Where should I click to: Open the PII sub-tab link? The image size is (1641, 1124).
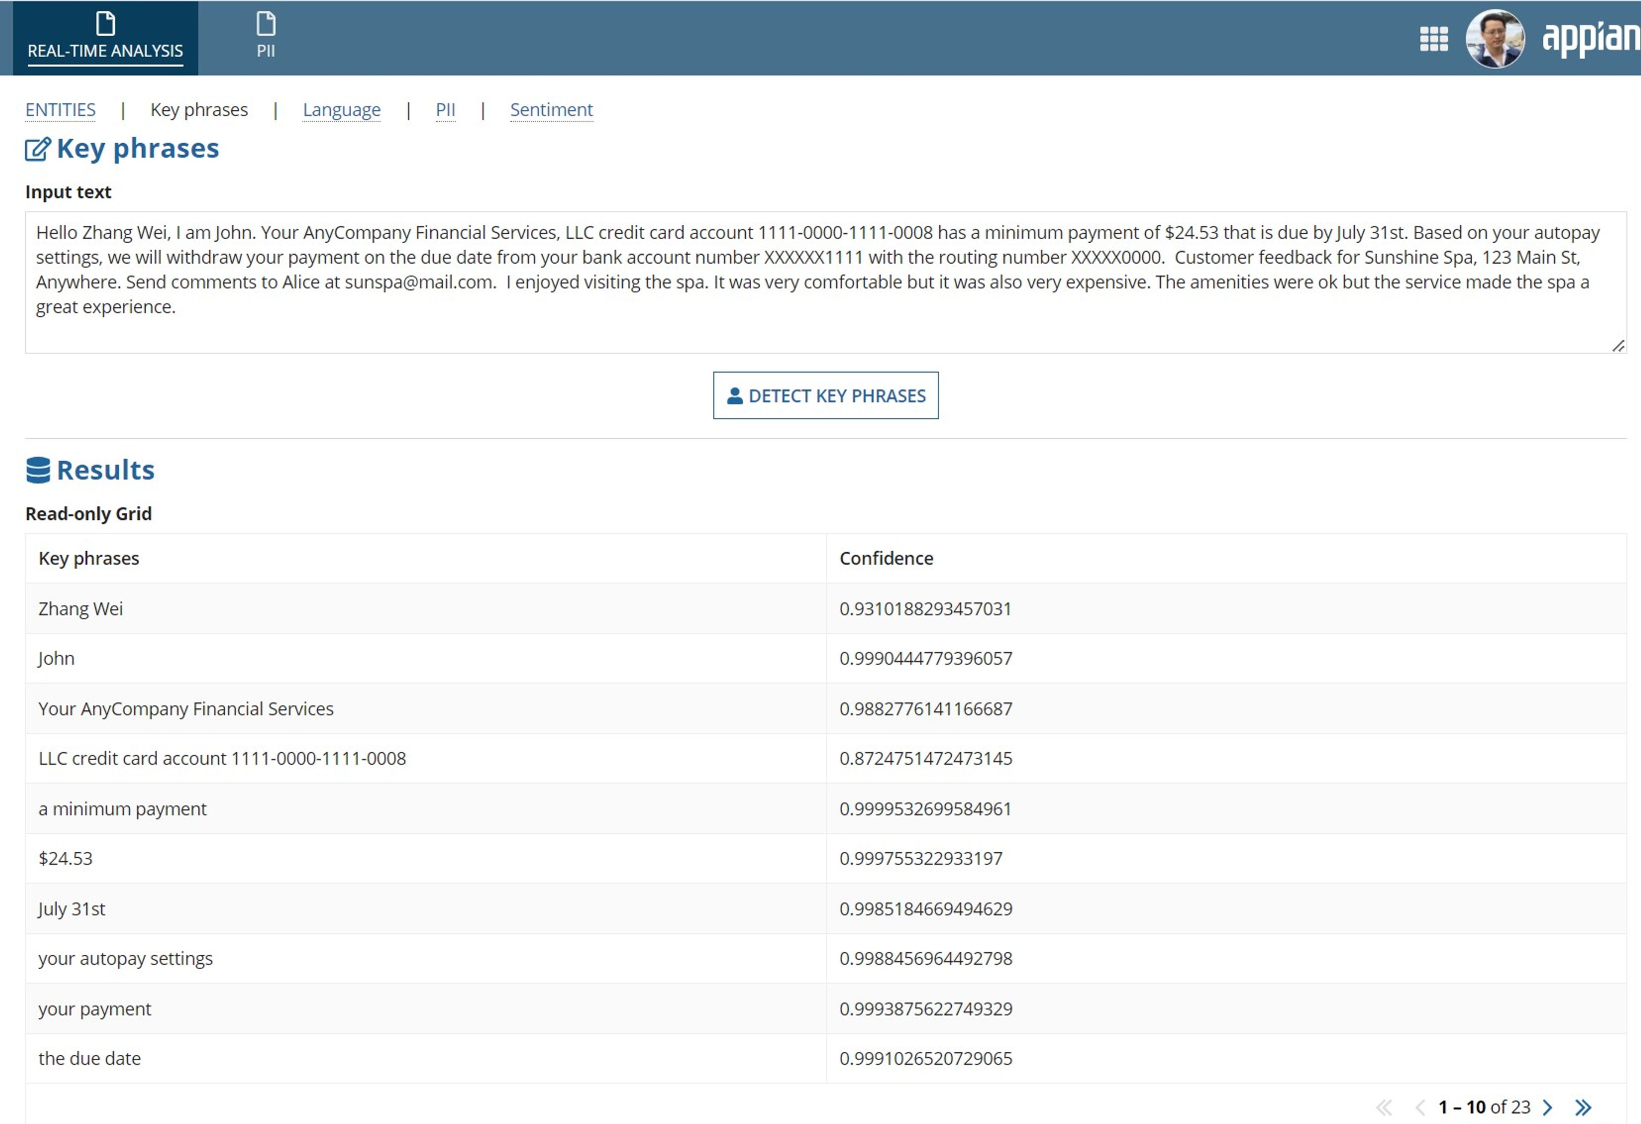pos(446,110)
